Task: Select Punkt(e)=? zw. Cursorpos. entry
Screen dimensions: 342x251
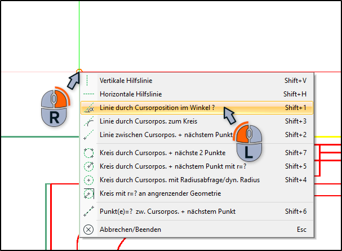Action: pyautogui.click(x=197, y=212)
